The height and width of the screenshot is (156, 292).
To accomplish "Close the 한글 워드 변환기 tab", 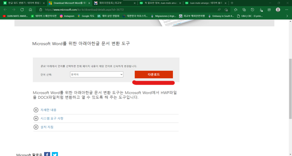I will coord(44,3).
